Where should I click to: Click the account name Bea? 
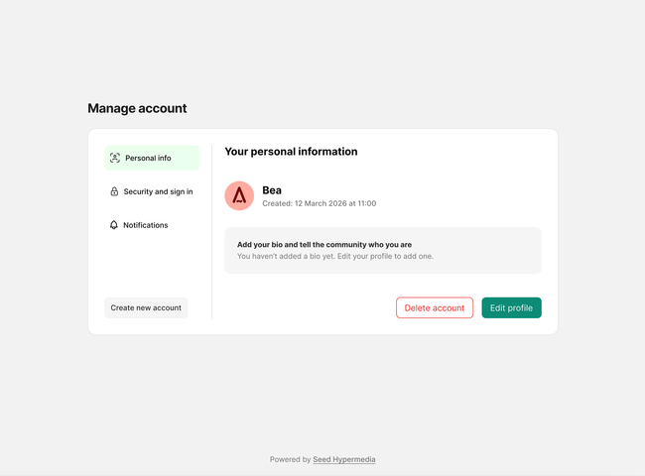click(272, 189)
